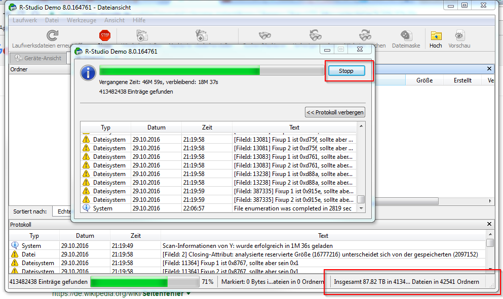
Task: Click the Text column header in Protokoll panel
Action: coord(323,236)
